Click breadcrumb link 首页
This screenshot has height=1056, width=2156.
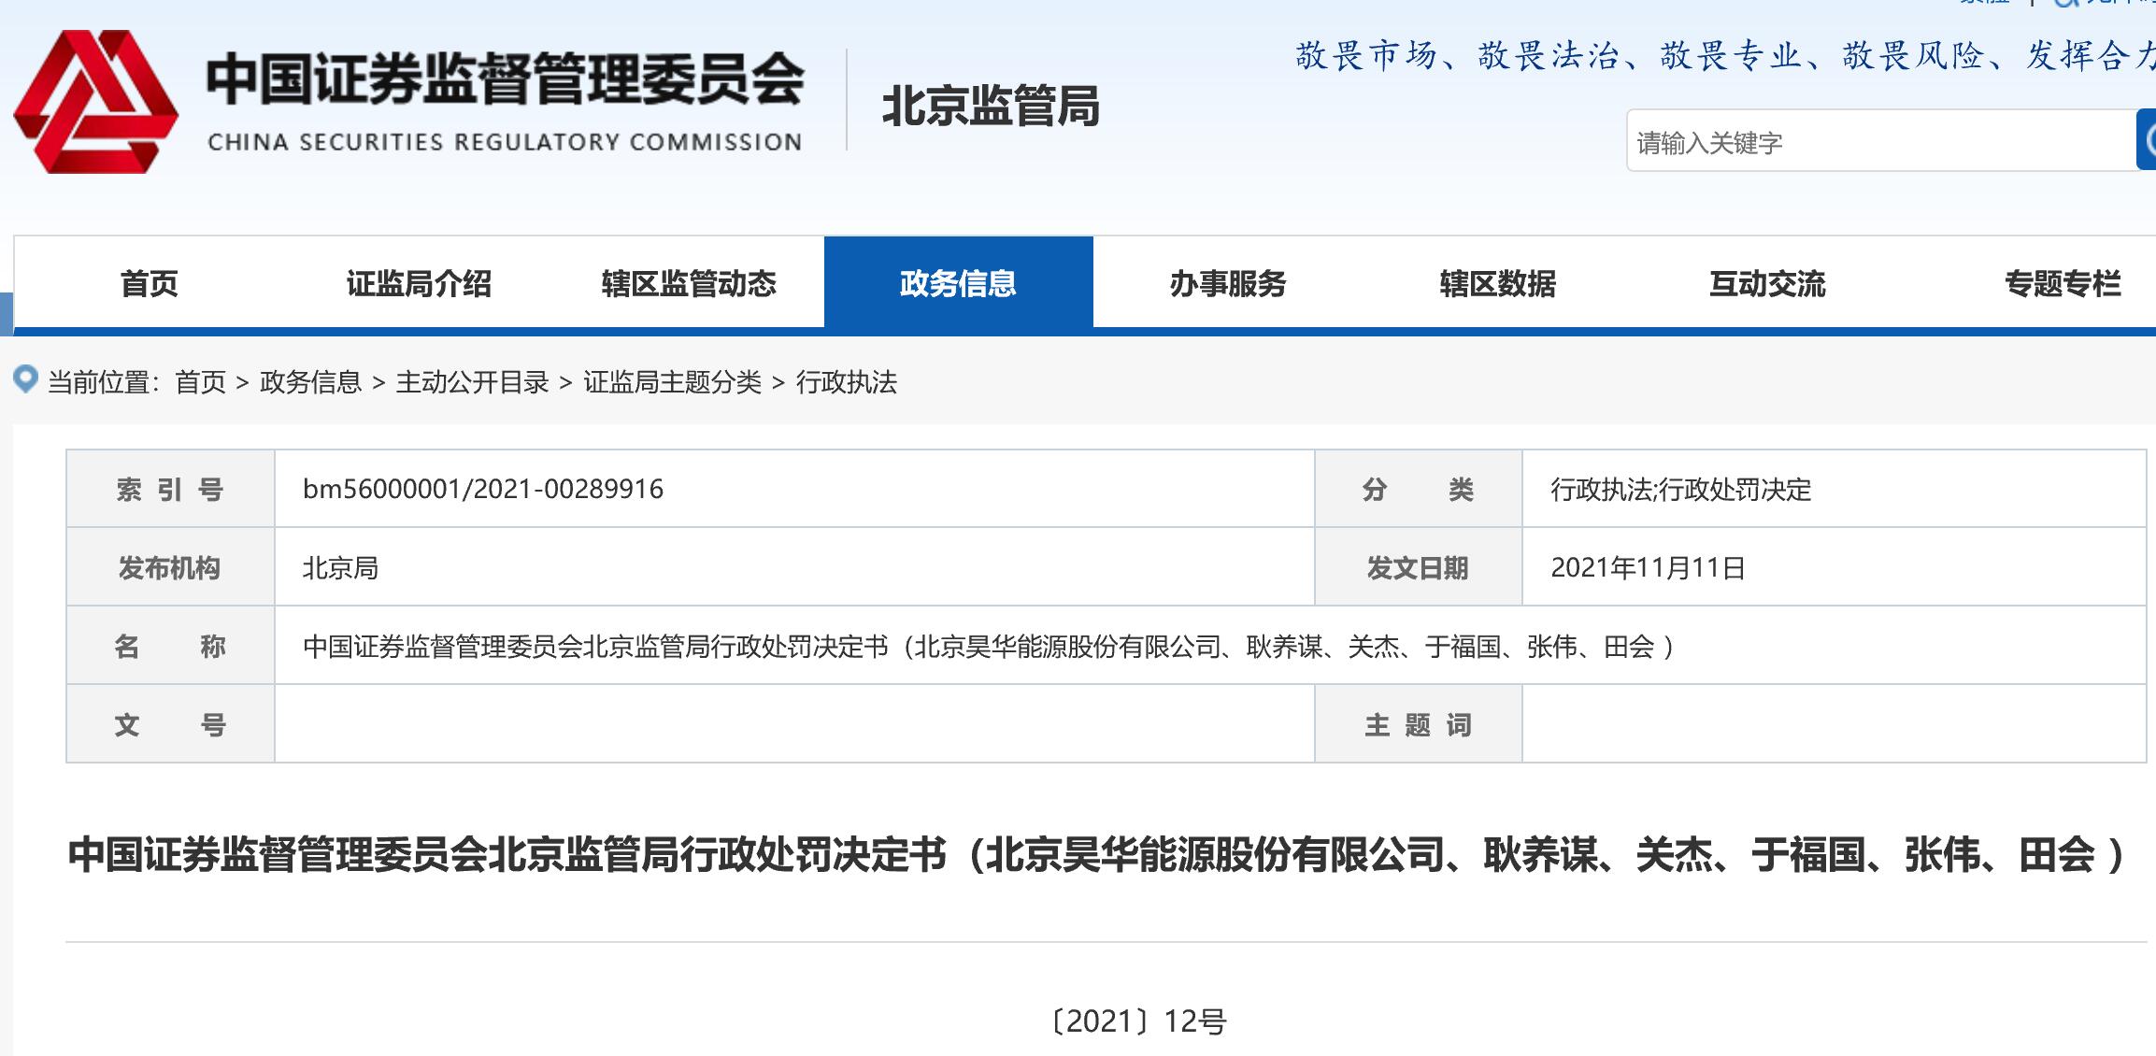click(x=200, y=382)
